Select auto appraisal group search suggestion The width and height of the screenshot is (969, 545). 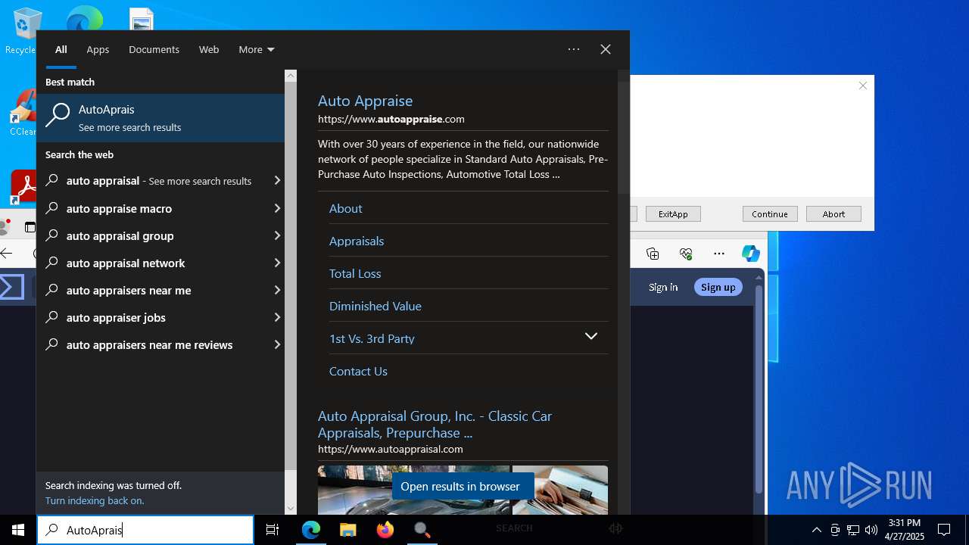coord(153,235)
